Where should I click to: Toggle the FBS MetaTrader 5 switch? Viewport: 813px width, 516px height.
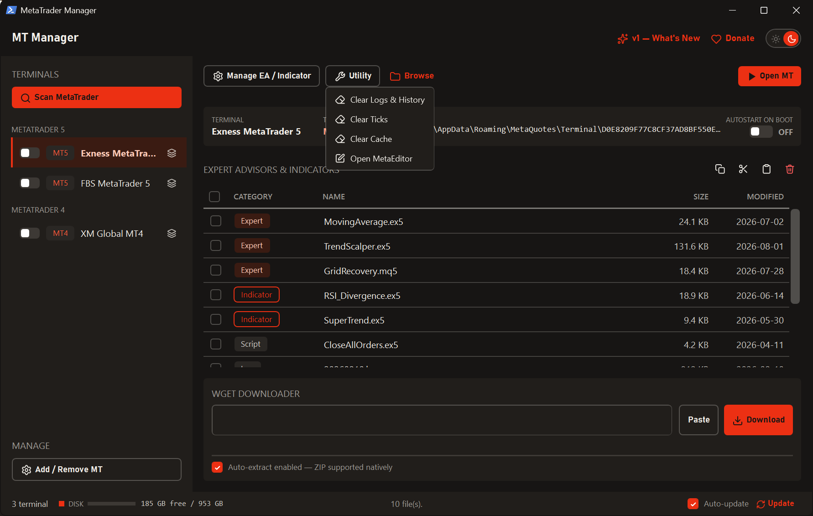[30, 183]
